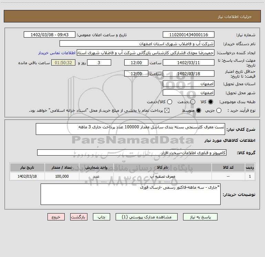Open اطلاعات تماس خریدار link
Screen dimensions: 265x257
57,53
